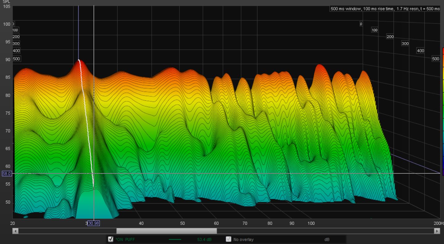Click the horizontal scrollbar right arrow
The image size is (444, 244).
(x=437, y=231)
